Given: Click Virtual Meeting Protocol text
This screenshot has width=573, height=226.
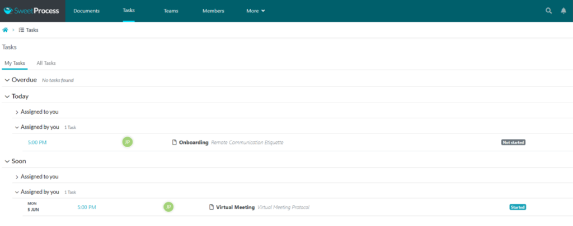Looking at the screenshot, I should coord(283,207).
